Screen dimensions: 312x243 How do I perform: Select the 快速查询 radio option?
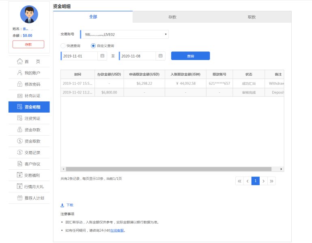pos(63,46)
